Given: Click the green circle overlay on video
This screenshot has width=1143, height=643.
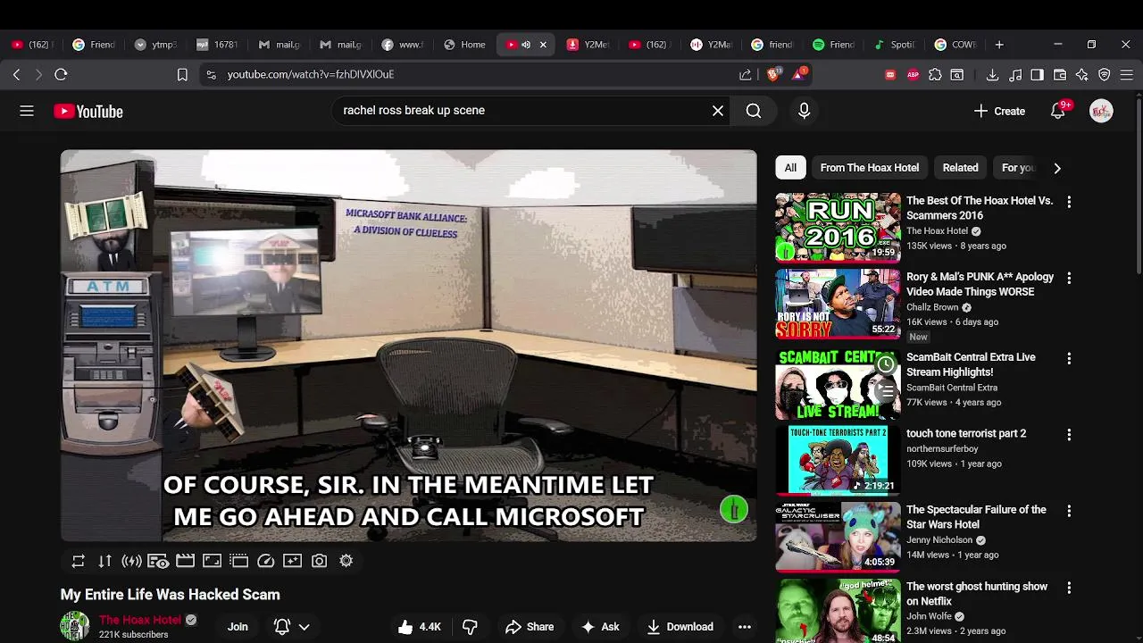Looking at the screenshot, I should (734, 509).
